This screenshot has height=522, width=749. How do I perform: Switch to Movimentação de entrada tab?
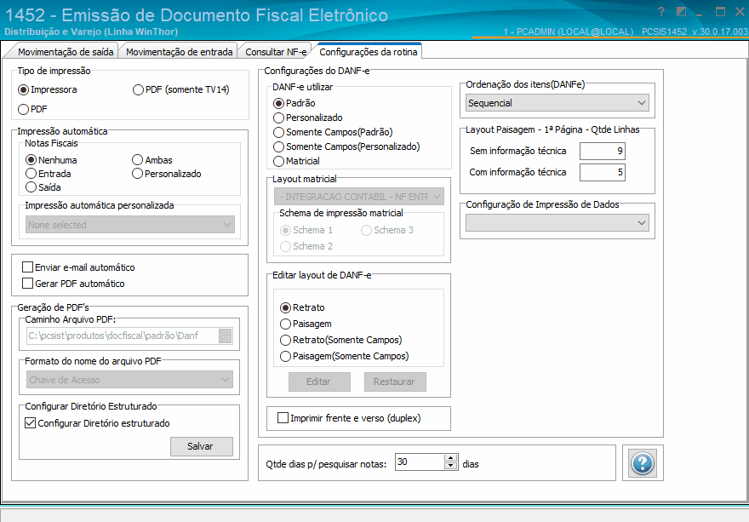[x=179, y=52]
